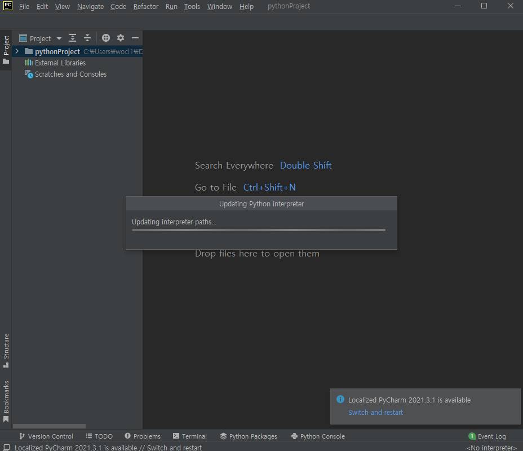This screenshot has width=523, height=451.
Task: Open the Refactor menu
Action: coord(146,6)
